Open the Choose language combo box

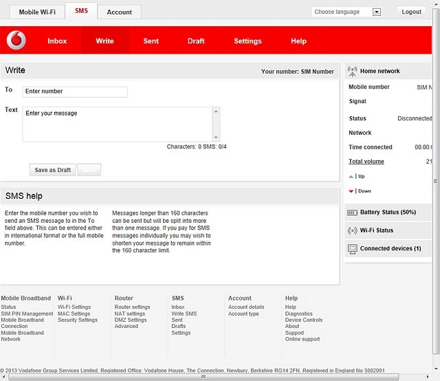point(346,12)
